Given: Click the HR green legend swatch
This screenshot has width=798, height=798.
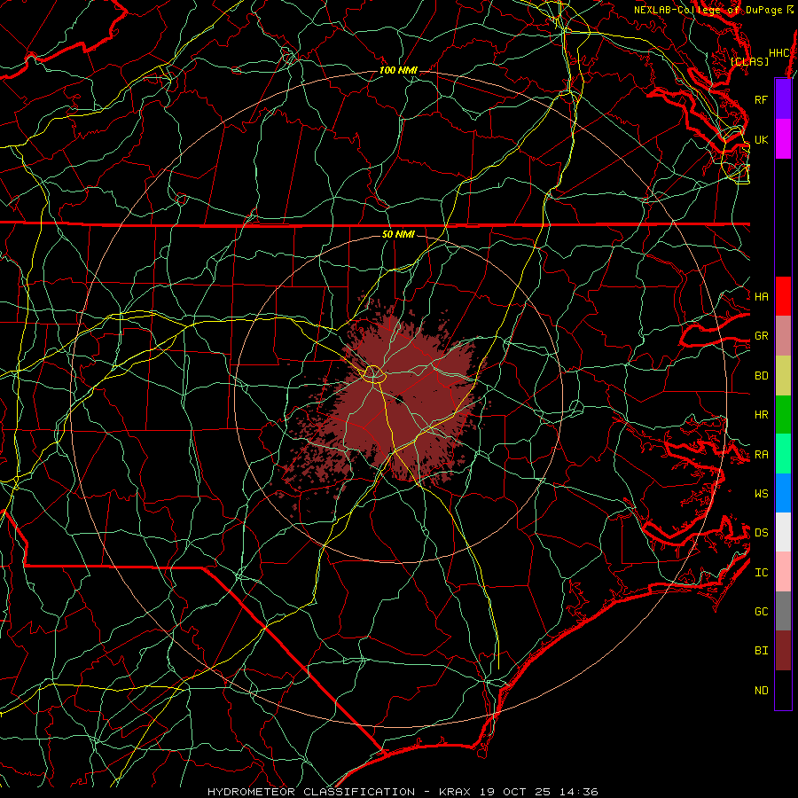Looking at the screenshot, I should (x=783, y=414).
